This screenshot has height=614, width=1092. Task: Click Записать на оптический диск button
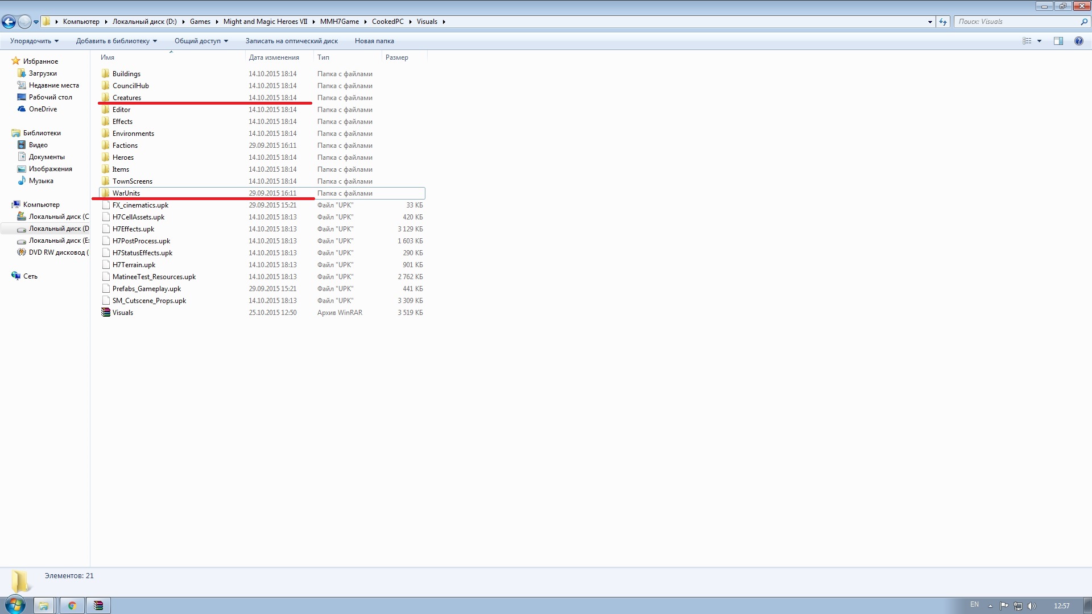click(x=291, y=41)
